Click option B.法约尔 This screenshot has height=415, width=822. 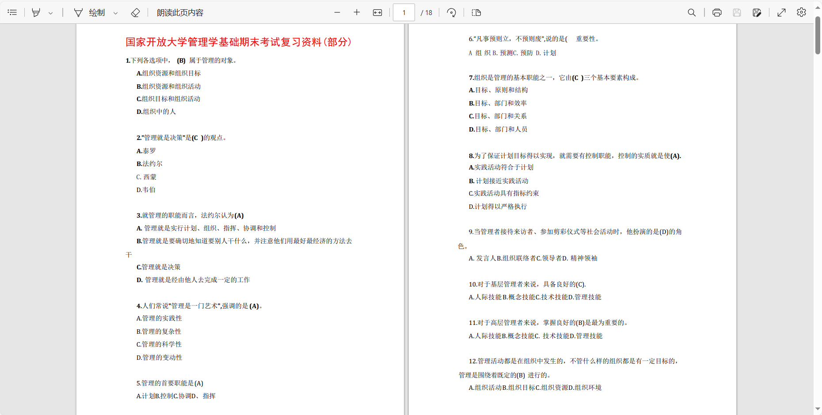pyautogui.click(x=149, y=164)
